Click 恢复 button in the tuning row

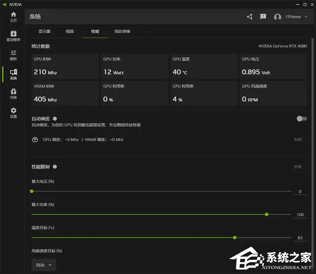(x=298, y=139)
